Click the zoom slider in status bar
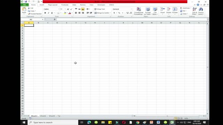Viewport: 223px width, 125px height. click(199, 118)
